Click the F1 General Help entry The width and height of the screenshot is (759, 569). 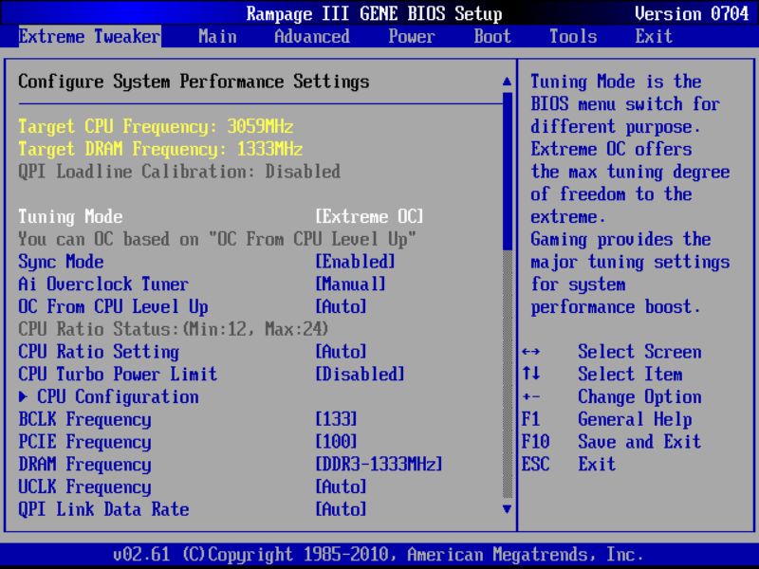[x=606, y=419]
